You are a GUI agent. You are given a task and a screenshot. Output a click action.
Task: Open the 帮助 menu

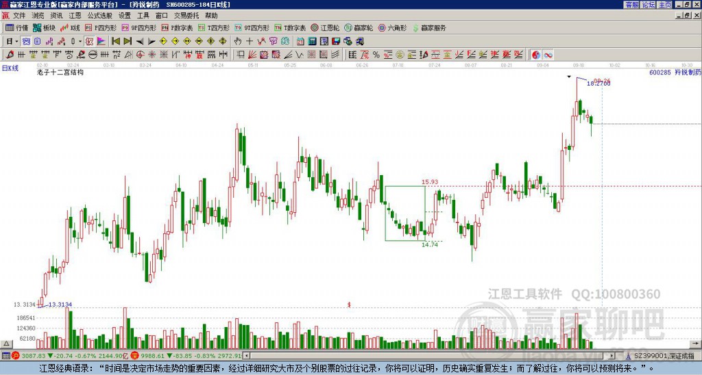[x=211, y=16]
